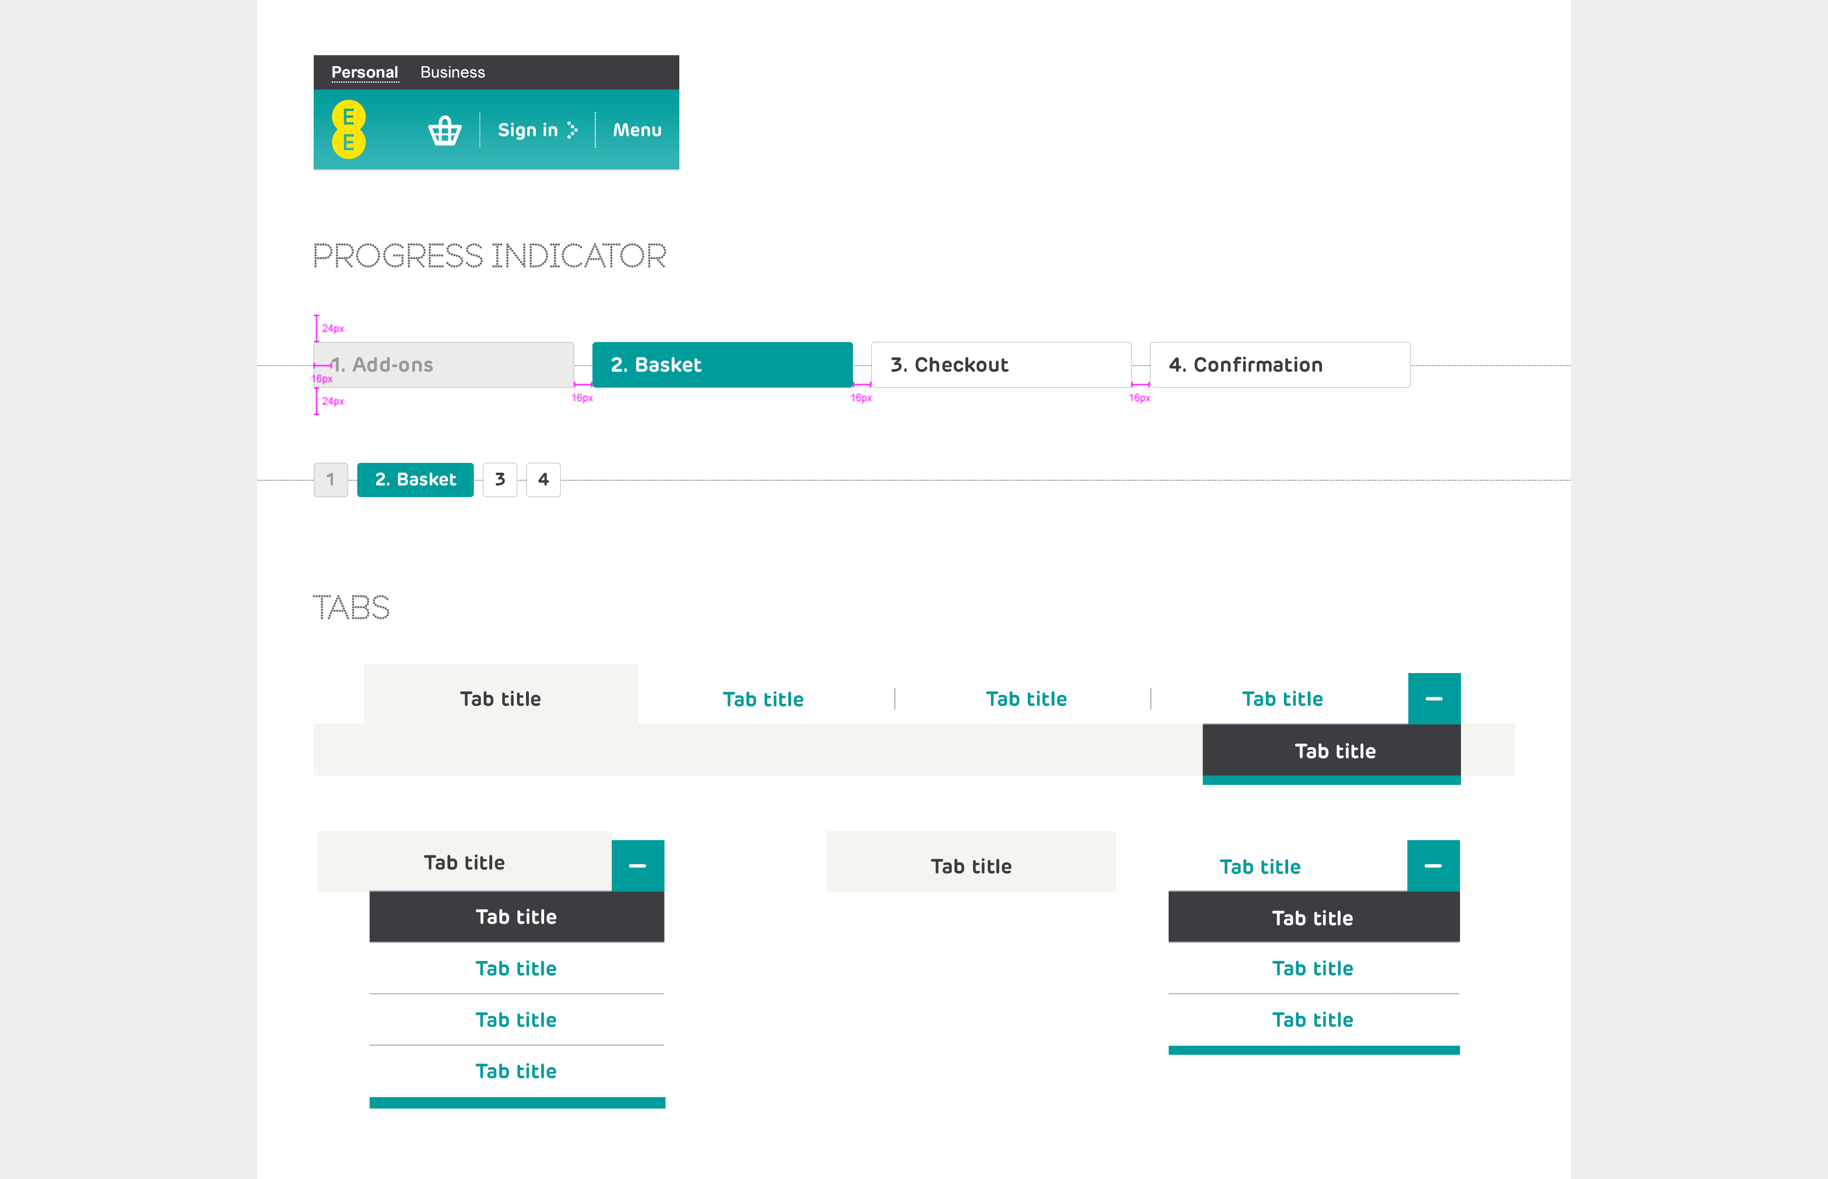The height and width of the screenshot is (1179, 1828).
Task: Select the first teal Tab title in bottom-left dropdown
Action: pos(517,968)
